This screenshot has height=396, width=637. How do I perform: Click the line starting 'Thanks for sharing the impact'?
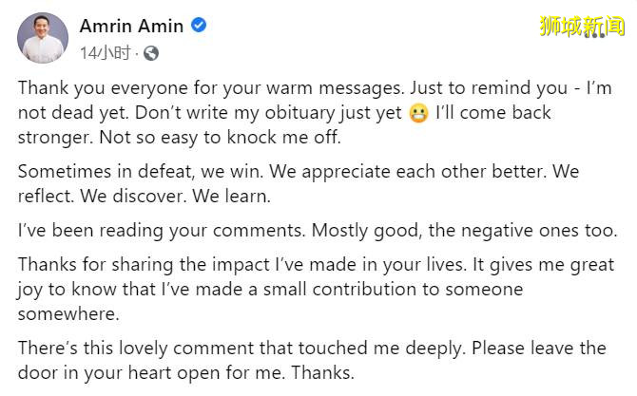314,266
